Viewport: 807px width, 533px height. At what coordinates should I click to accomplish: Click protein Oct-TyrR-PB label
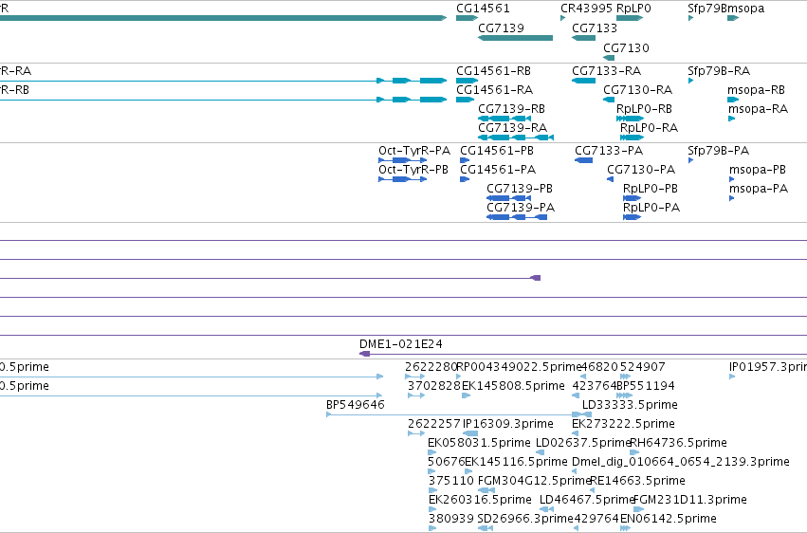tap(413, 170)
